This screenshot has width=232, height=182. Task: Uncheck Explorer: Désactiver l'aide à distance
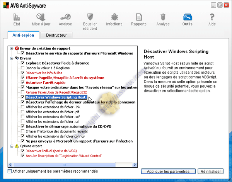[x=22, y=63]
